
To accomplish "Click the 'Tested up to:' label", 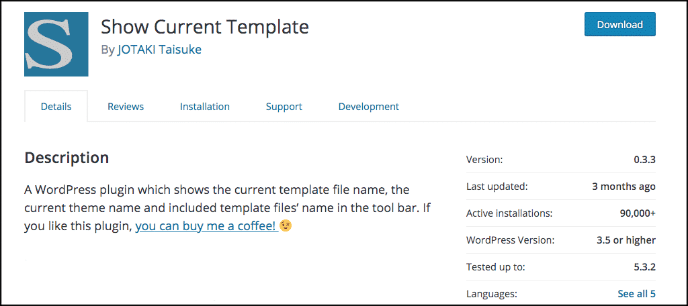I will (495, 267).
